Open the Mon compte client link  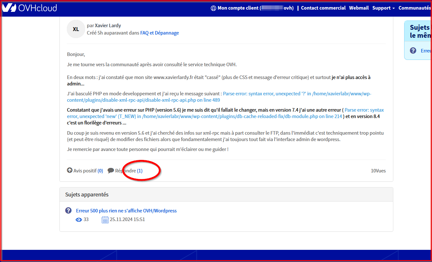point(238,8)
